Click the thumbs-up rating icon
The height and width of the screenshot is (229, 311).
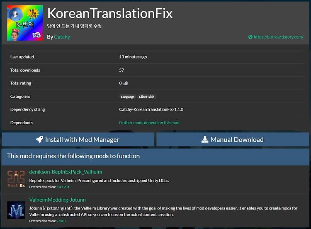[126, 83]
